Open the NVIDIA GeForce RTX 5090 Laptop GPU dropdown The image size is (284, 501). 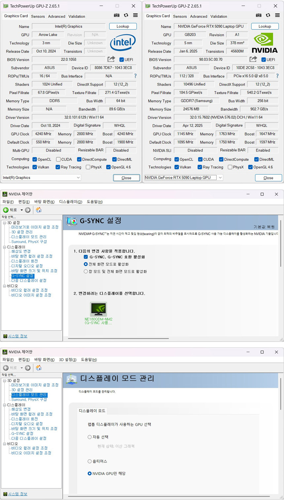(183, 178)
